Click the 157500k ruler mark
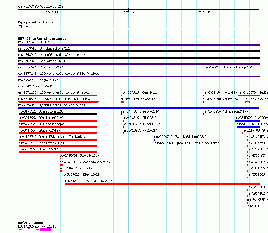 (52, 12)
